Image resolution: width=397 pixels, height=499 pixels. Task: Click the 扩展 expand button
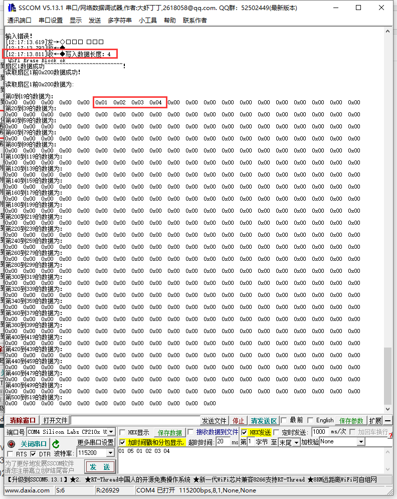point(375,421)
